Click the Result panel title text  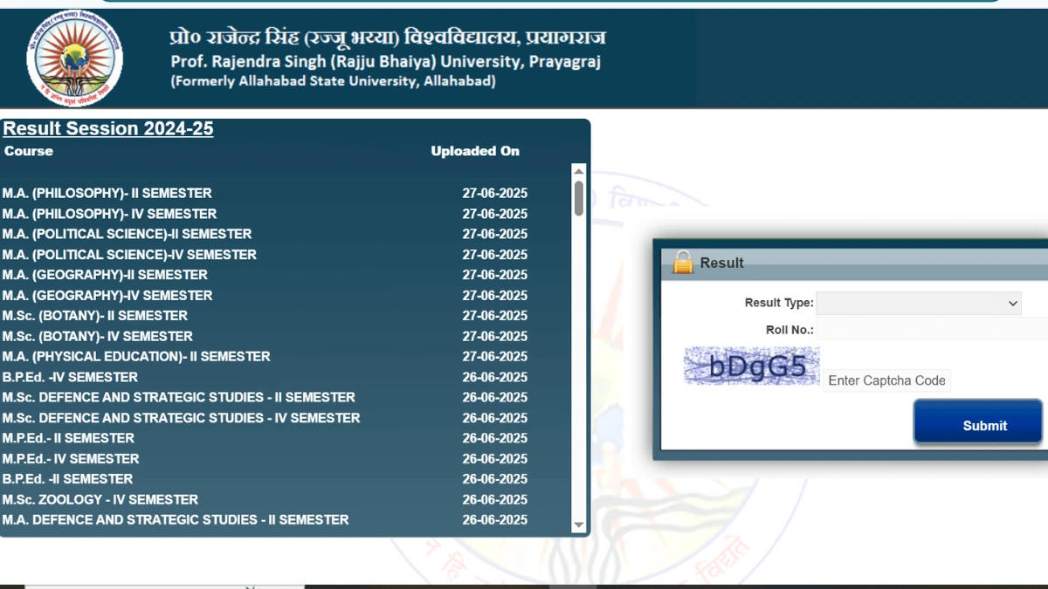click(x=722, y=263)
